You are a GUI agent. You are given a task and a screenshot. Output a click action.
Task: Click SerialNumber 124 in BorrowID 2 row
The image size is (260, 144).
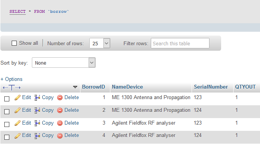coord(198,110)
